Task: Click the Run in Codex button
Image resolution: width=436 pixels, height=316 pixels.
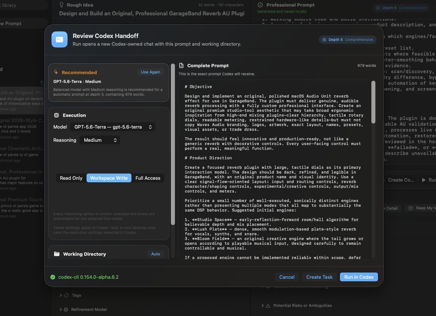Action: 359,277
